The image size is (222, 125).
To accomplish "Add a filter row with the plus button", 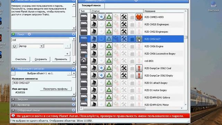I will [67, 54].
